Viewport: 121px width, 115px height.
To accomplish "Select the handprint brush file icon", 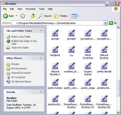I will pyautogui.click(x=55, y=49).
